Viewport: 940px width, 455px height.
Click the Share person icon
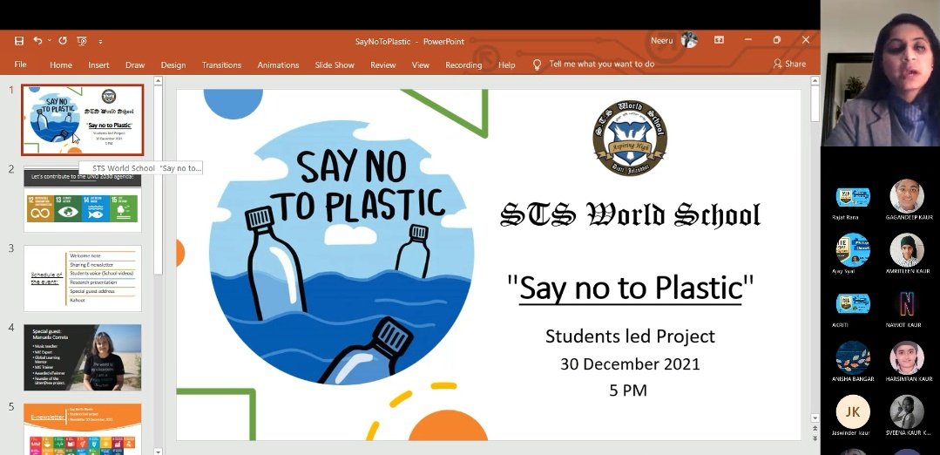click(778, 64)
